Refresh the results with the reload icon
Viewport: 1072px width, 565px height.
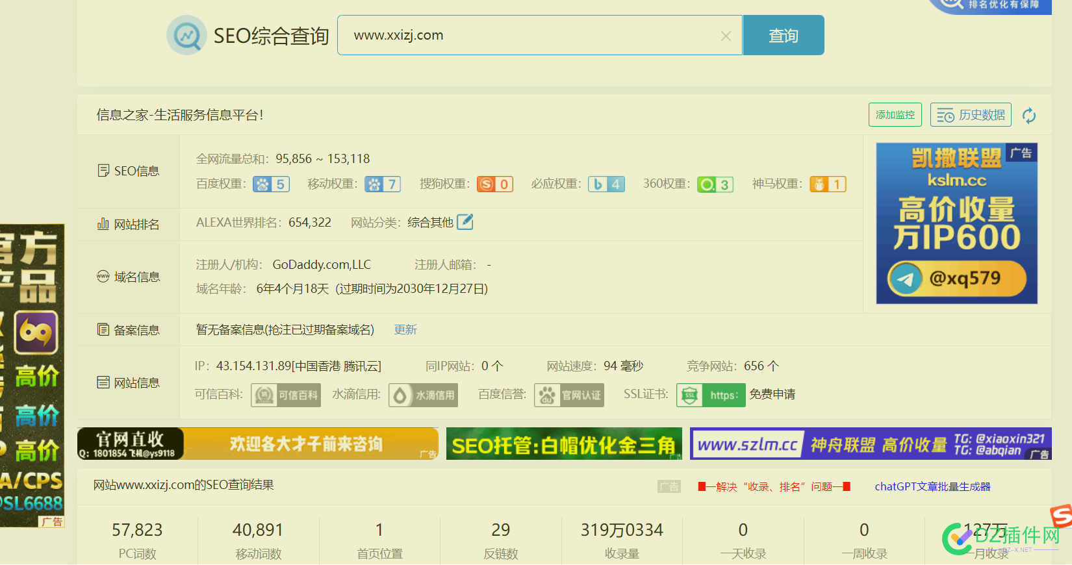[x=1029, y=116]
